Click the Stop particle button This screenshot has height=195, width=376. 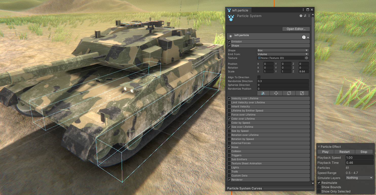click(364, 152)
